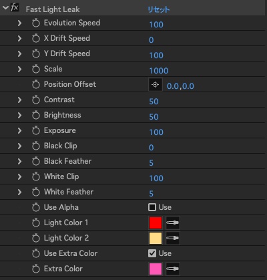Click the リセット reset link

pos(159,9)
